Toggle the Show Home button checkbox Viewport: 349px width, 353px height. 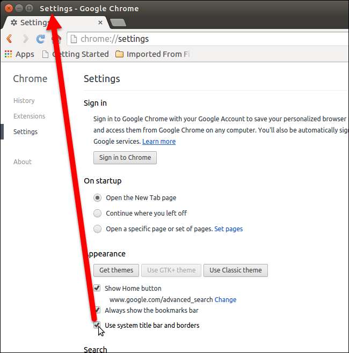[x=97, y=288]
